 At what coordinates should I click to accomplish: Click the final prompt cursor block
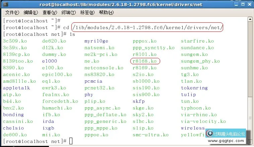(71, 141)
